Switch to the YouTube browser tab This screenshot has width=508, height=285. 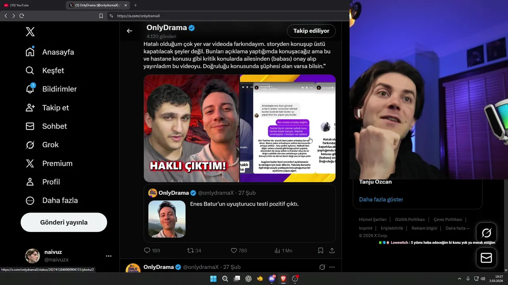(x=33, y=5)
